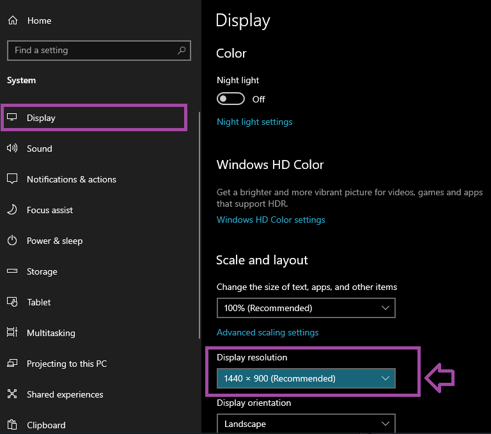
Task: Open the Display orientation dropdown
Action: pyautogui.click(x=306, y=424)
